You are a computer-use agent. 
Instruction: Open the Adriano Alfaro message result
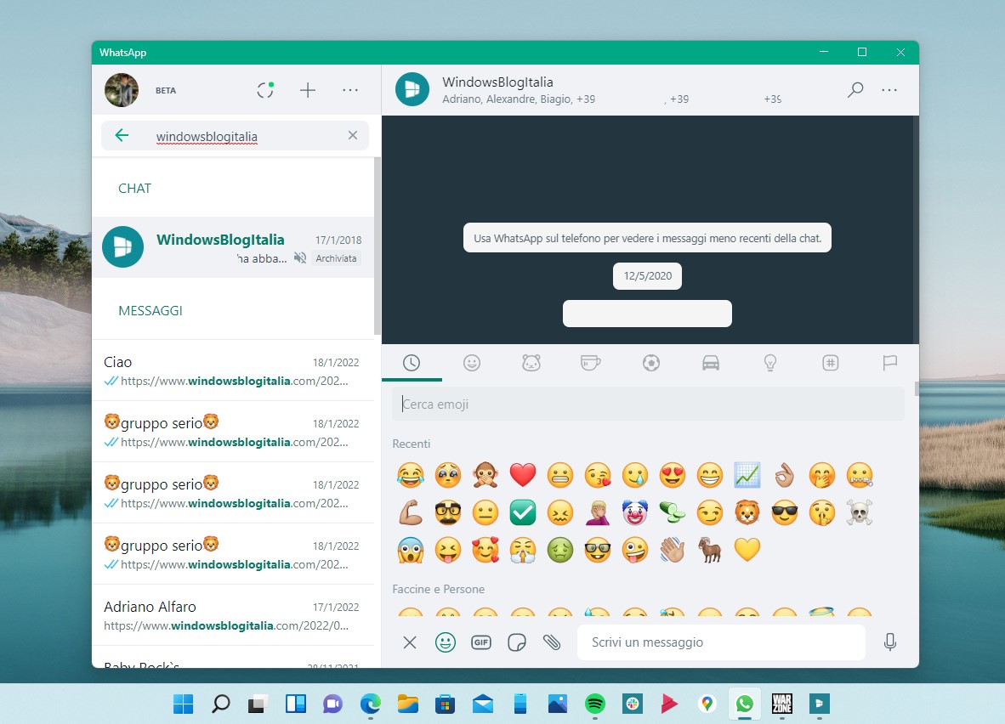coord(233,616)
